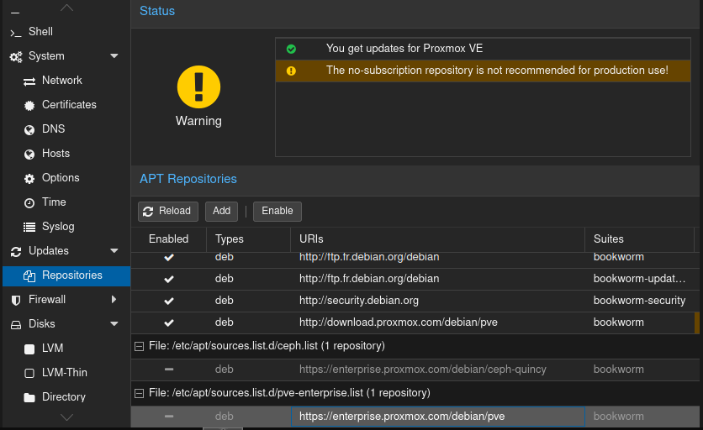This screenshot has width=703, height=430.
Task: Open the Hosts menu item
Action: tap(66, 154)
